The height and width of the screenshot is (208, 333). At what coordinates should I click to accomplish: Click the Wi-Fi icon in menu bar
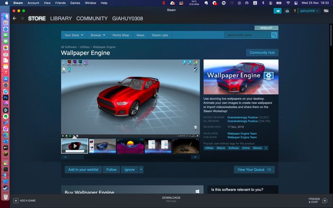[288, 3]
